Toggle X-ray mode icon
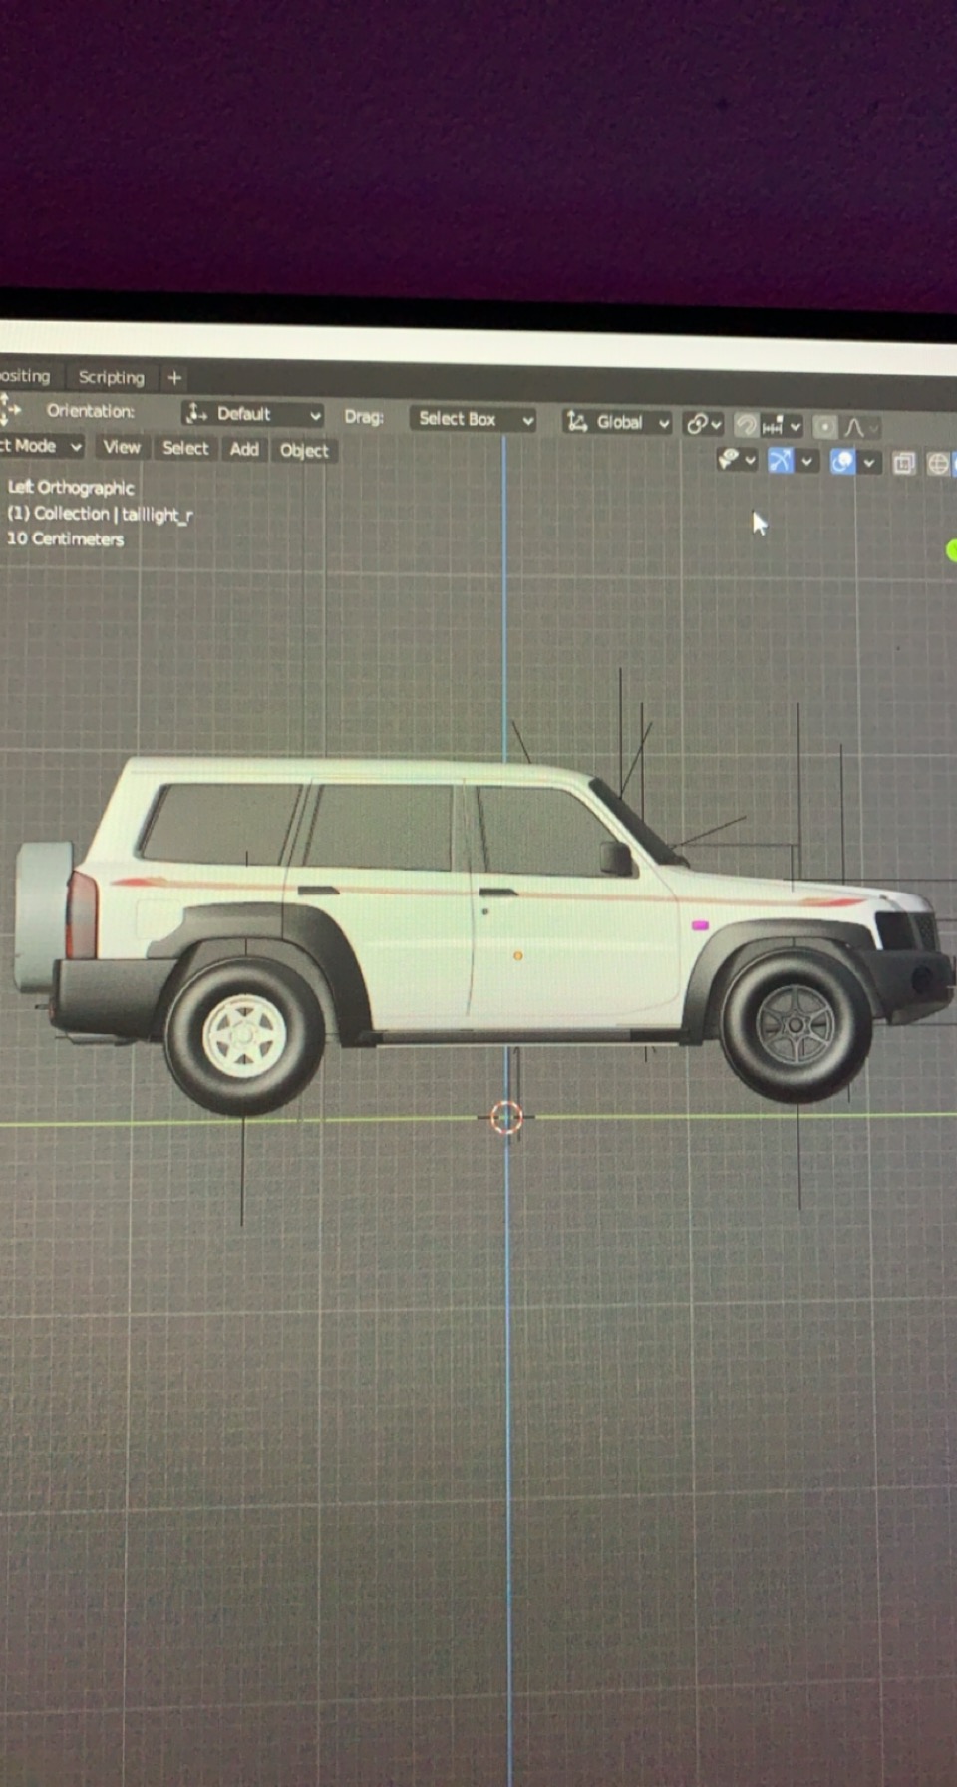This screenshot has height=1787, width=957. pyautogui.click(x=904, y=463)
